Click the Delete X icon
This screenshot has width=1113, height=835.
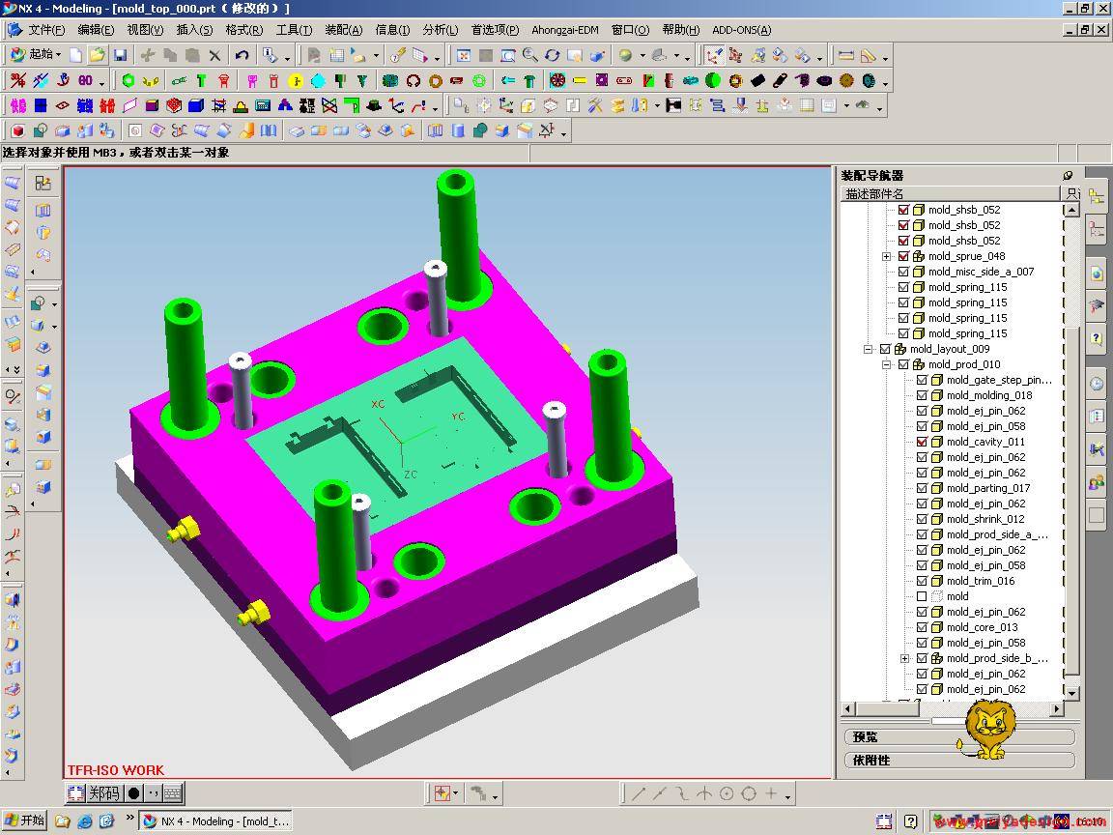(214, 55)
